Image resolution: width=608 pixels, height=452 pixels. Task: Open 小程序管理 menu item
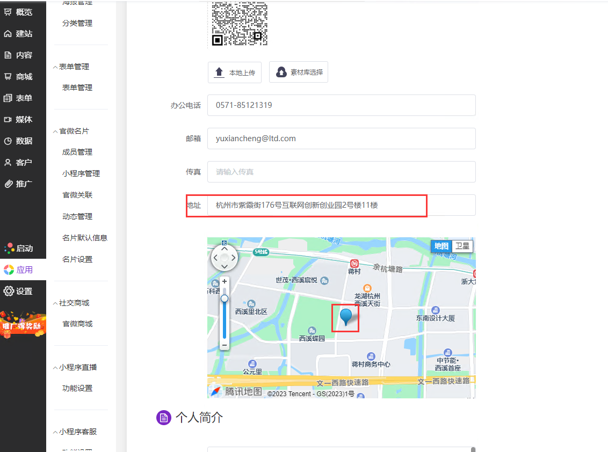(81, 173)
